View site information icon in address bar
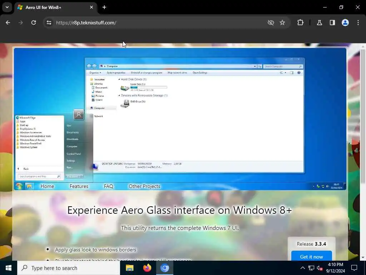Image resolution: width=366 pixels, height=275 pixels. (49, 23)
